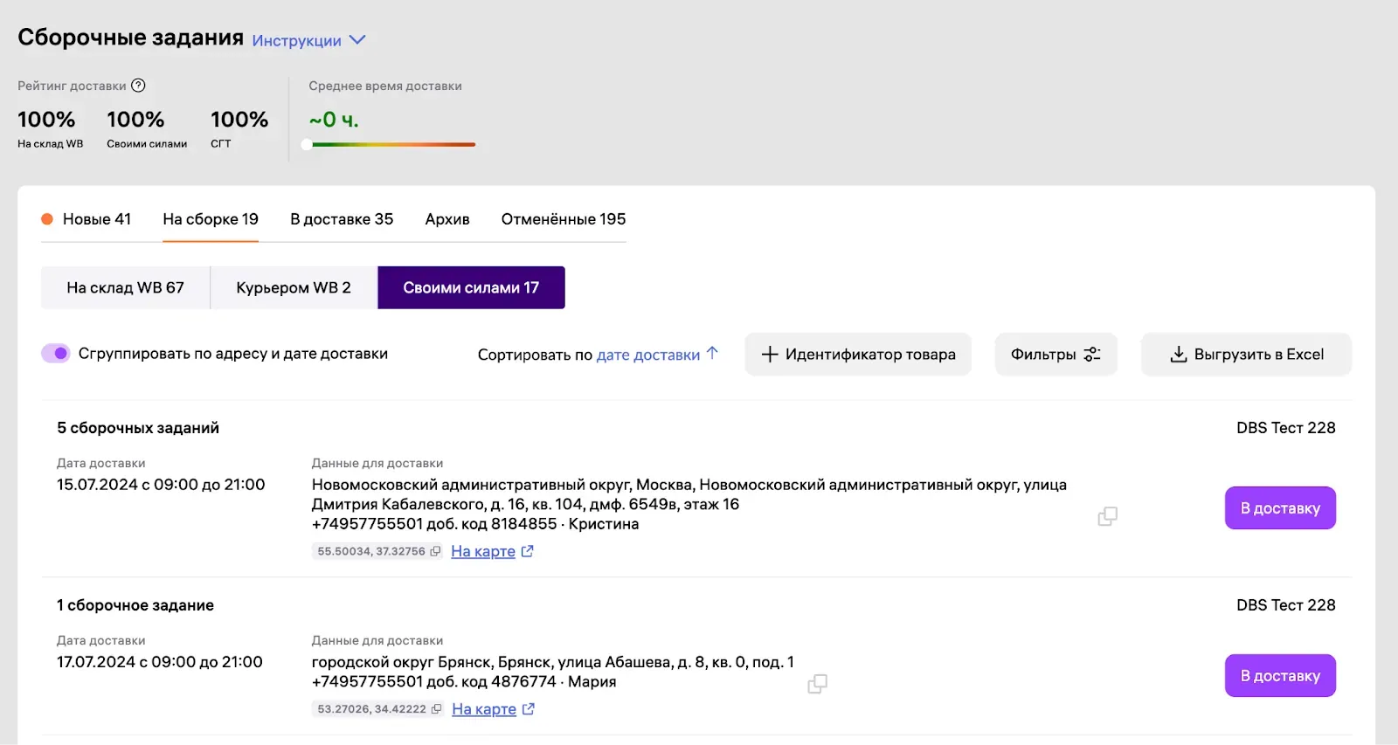Click Выгрузить в Excel button
The image size is (1398, 745).
click(x=1247, y=355)
